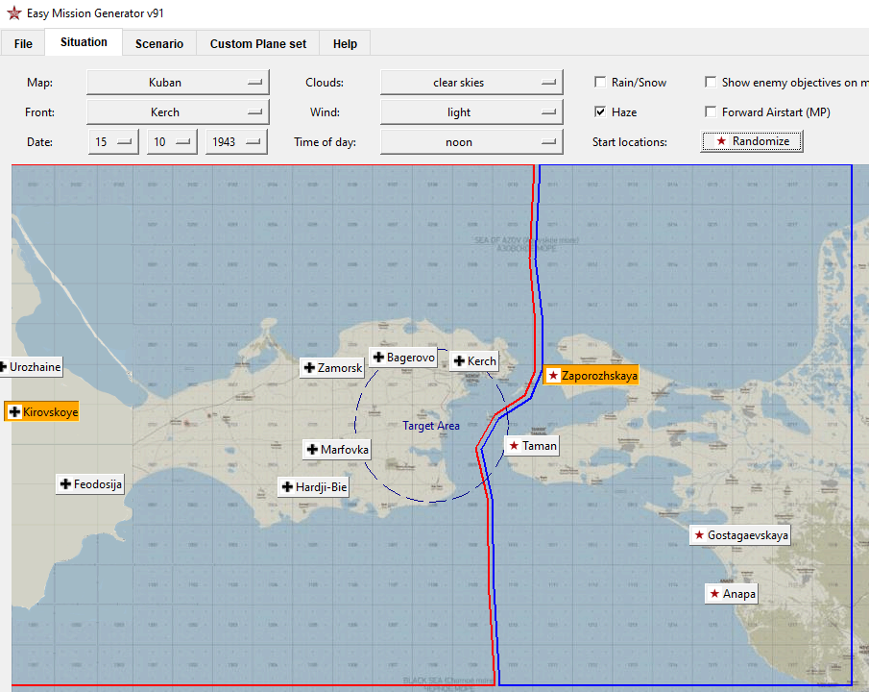Screen dimensions: 869x692
Task: Open the Custom Plane set tab
Action: (x=258, y=43)
